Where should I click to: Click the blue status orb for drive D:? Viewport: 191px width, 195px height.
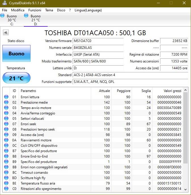(26, 16)
